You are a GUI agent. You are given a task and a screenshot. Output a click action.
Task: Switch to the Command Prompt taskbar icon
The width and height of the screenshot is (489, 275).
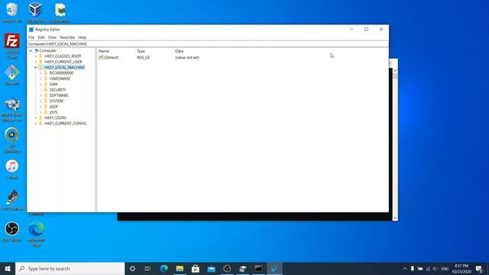258,268
